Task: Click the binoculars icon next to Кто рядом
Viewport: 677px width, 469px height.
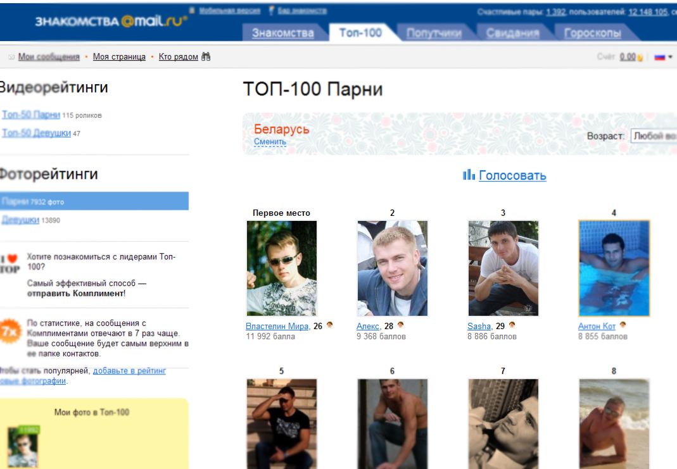Action: coord(206,56)
